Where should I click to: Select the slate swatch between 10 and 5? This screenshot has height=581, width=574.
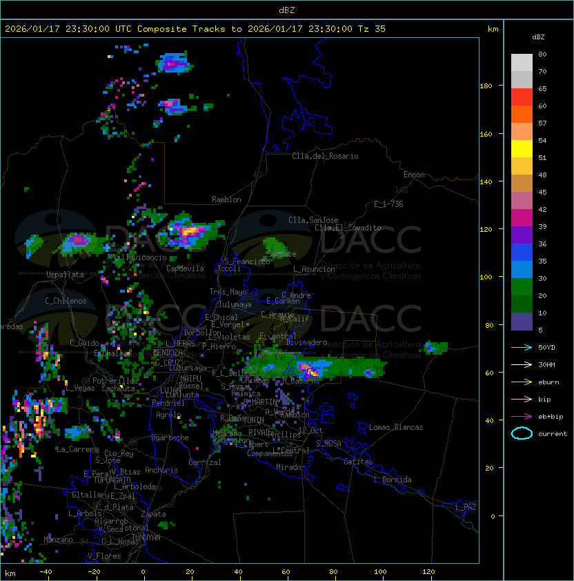tap(522, 322)
